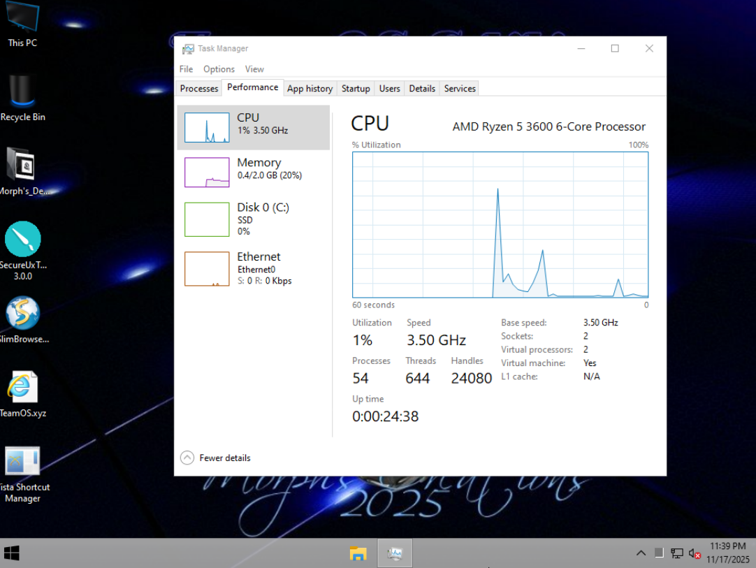Switch to the Processes tab

coord(199,88)
